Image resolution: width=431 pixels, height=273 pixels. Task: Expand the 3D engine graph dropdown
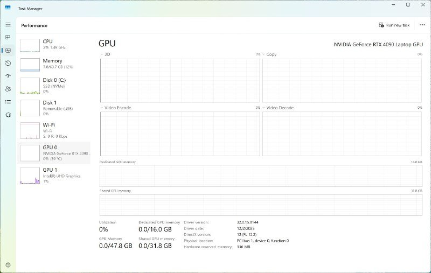(102, 54)
